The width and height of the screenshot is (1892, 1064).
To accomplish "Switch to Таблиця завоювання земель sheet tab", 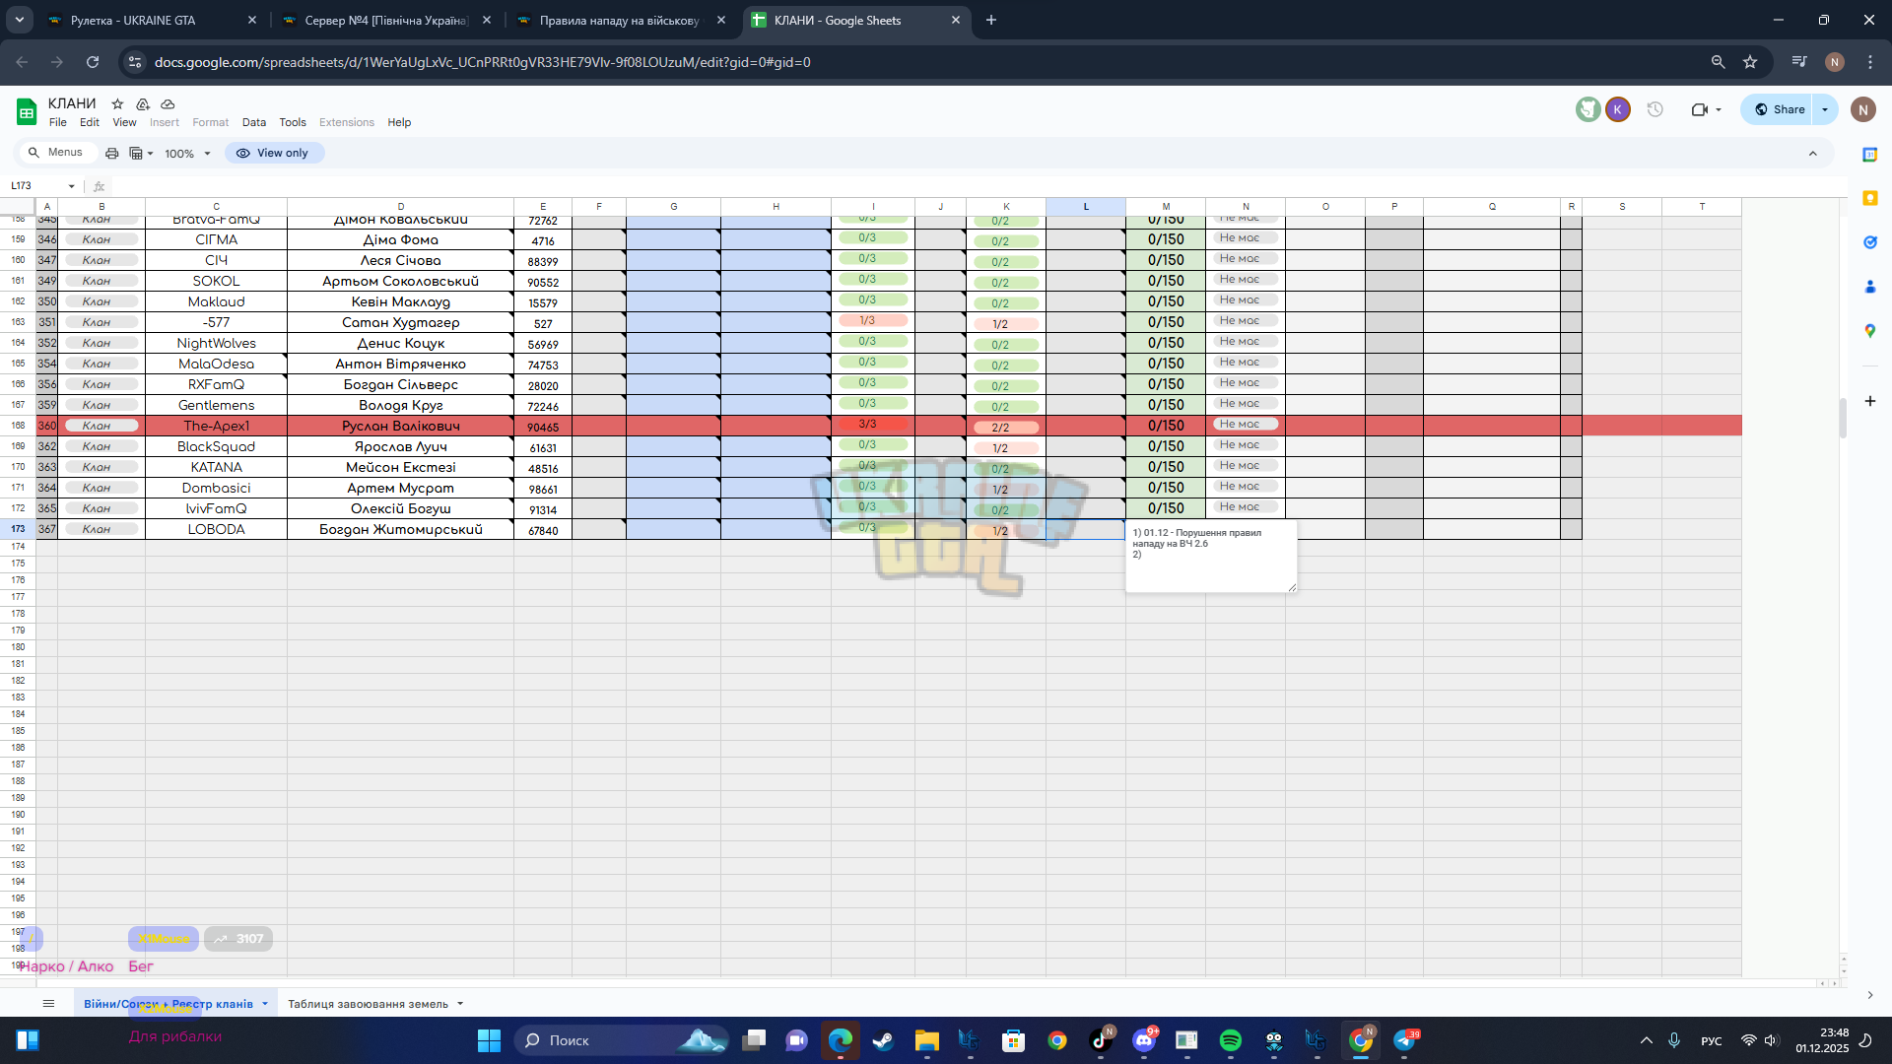I will click(x=368, y=1004).
